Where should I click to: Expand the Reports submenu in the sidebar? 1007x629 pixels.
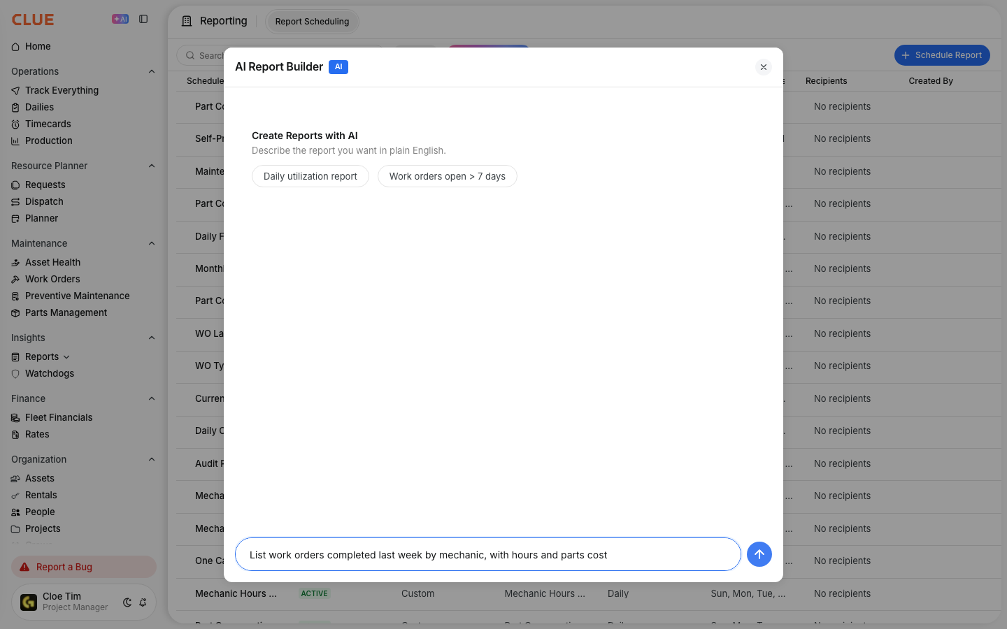click(x=66, y=357)
